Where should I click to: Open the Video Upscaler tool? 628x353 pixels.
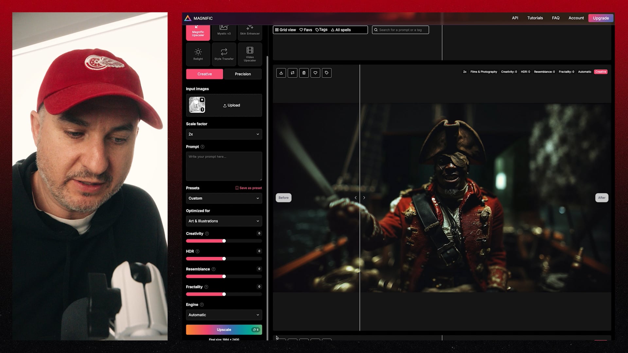pos(250,54)
